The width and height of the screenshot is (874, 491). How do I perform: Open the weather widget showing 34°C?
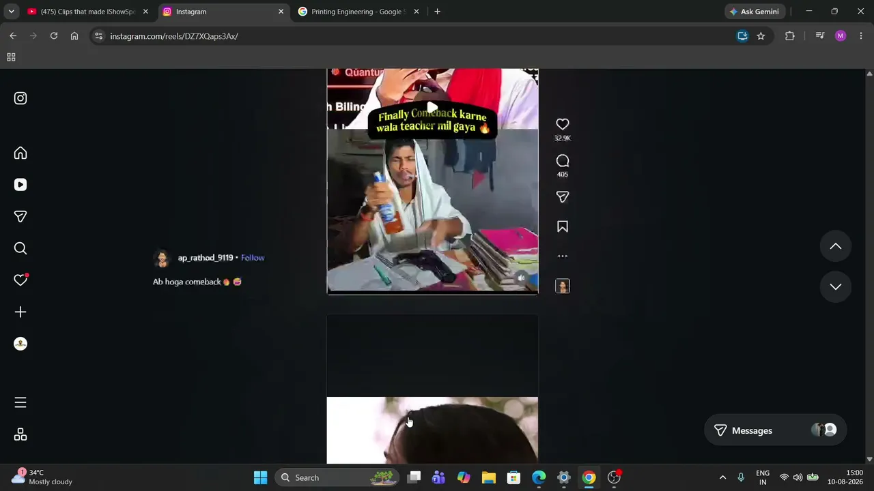(42, 477)
